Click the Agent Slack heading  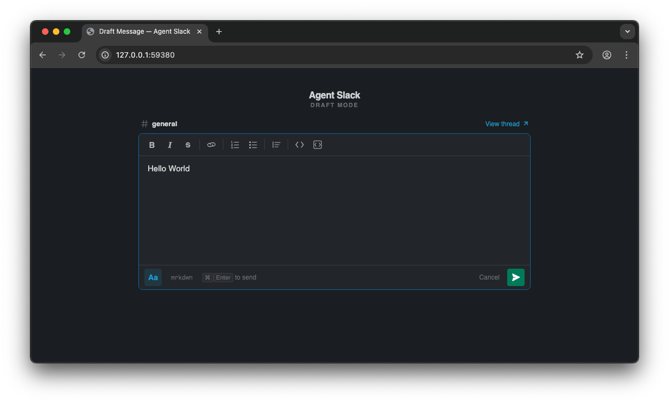(x=334, y=95)
